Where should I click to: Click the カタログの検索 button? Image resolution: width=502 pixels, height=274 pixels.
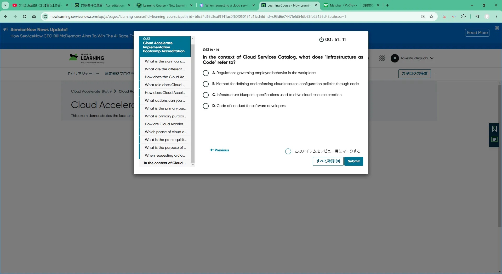coord(414,73)
